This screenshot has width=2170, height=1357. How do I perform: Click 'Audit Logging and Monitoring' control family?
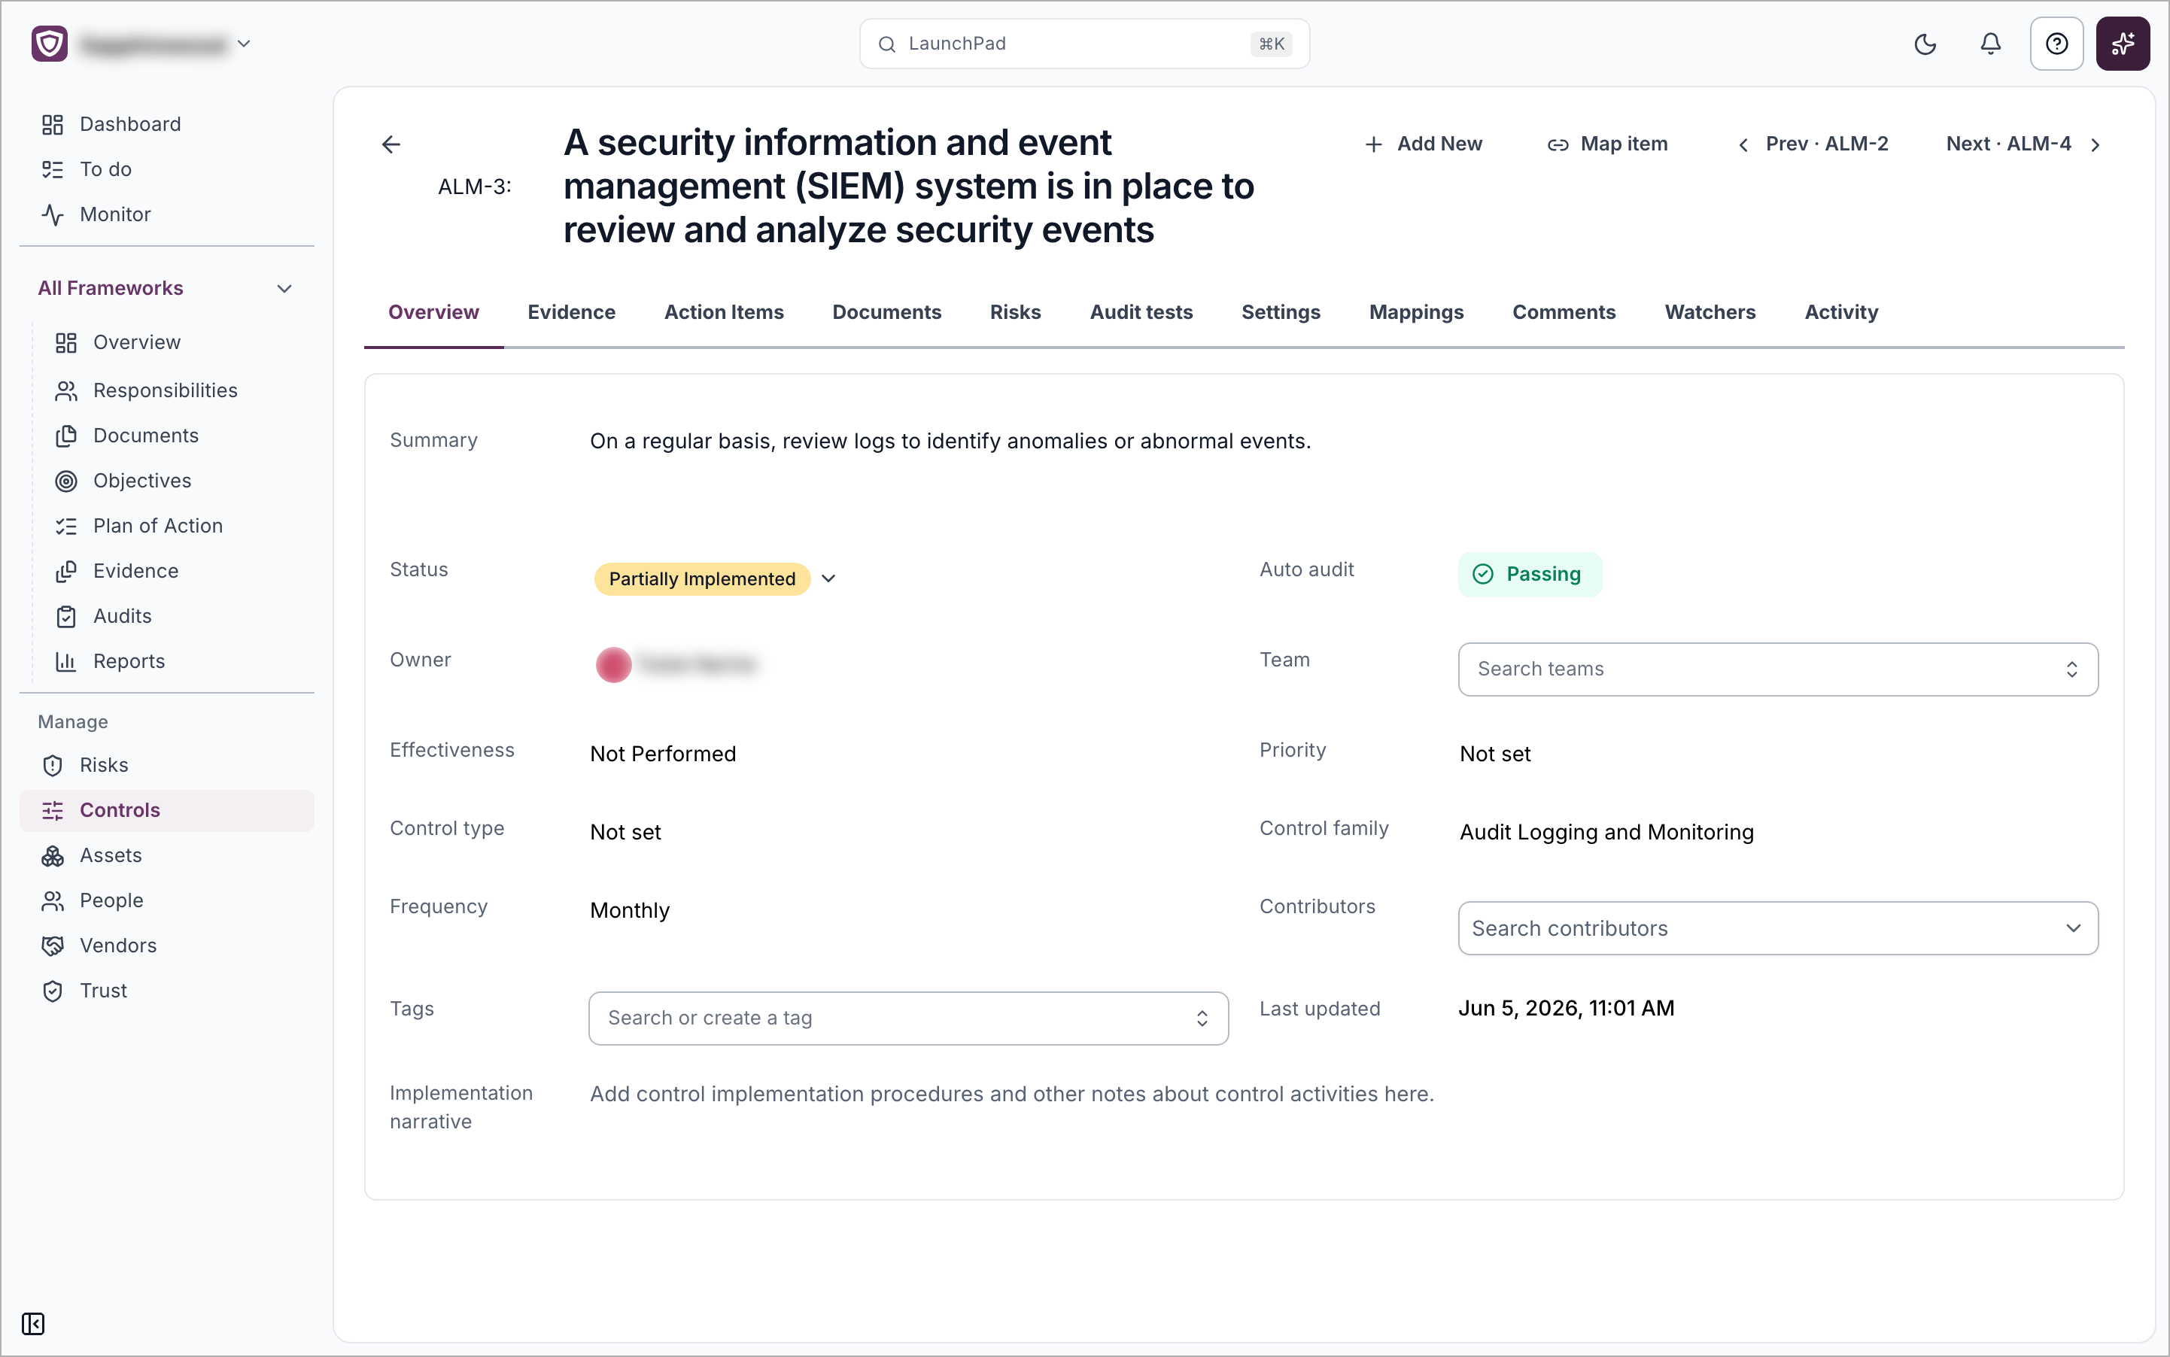click(1607, 832)
